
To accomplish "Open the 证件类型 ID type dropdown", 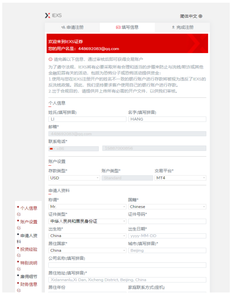I will pos(87,221).
